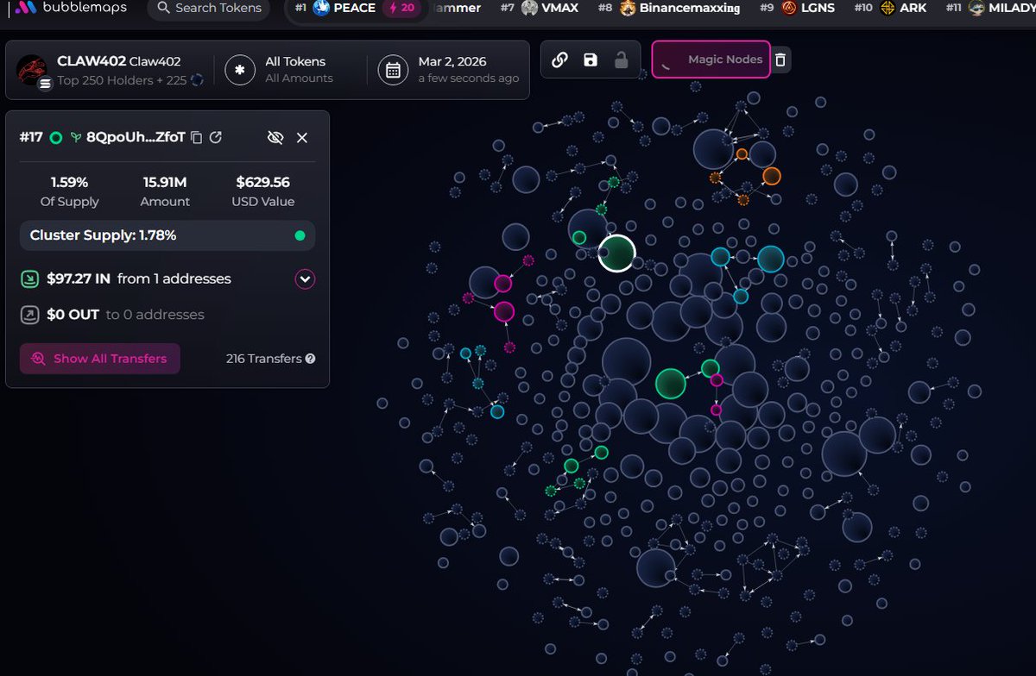This screenshot has width=1036, height=676.
Task: Open trending token #11 MILADY
Action: (989, 9)
